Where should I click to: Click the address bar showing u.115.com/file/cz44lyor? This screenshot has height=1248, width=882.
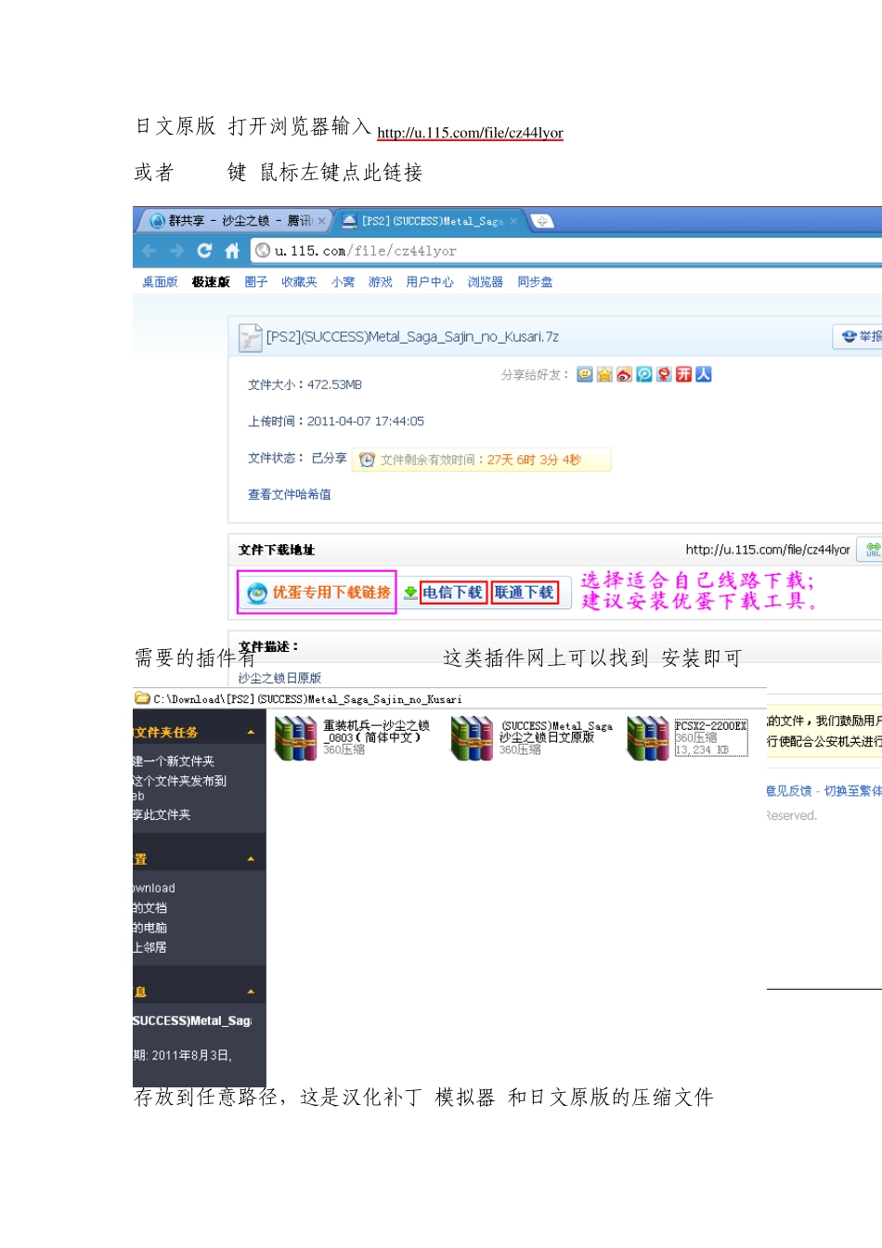[566, 251]
